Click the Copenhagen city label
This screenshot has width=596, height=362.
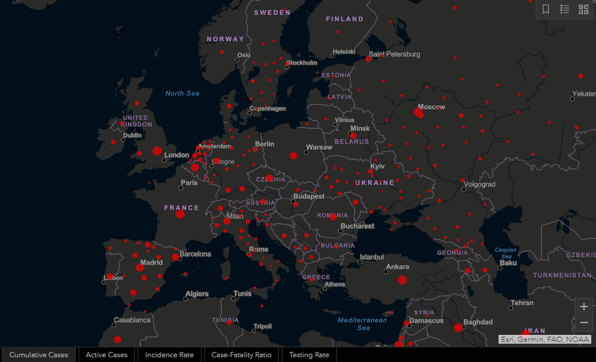pyautogui.click(x=268, y=108)
